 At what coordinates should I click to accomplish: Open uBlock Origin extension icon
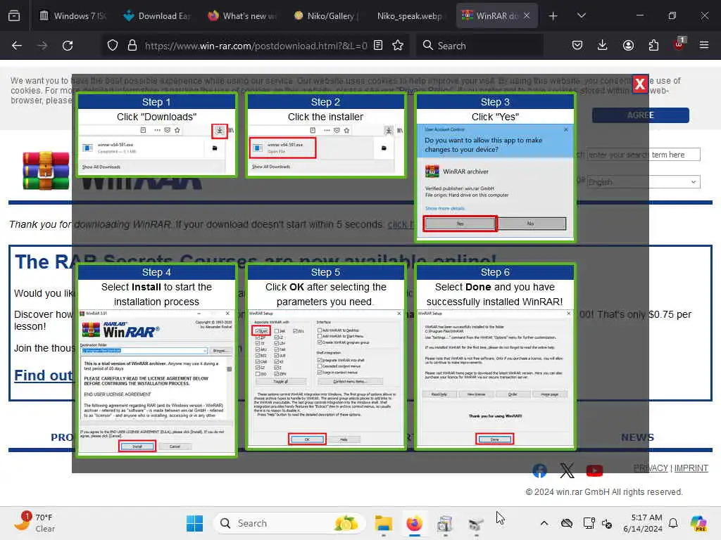[679, 44]
